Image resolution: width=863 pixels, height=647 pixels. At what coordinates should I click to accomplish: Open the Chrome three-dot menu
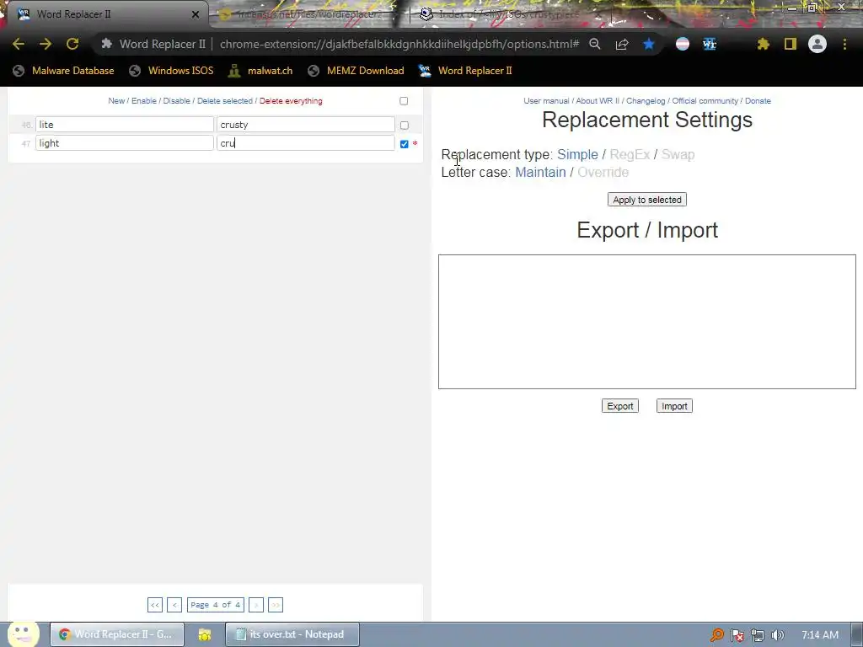(844, 44)
